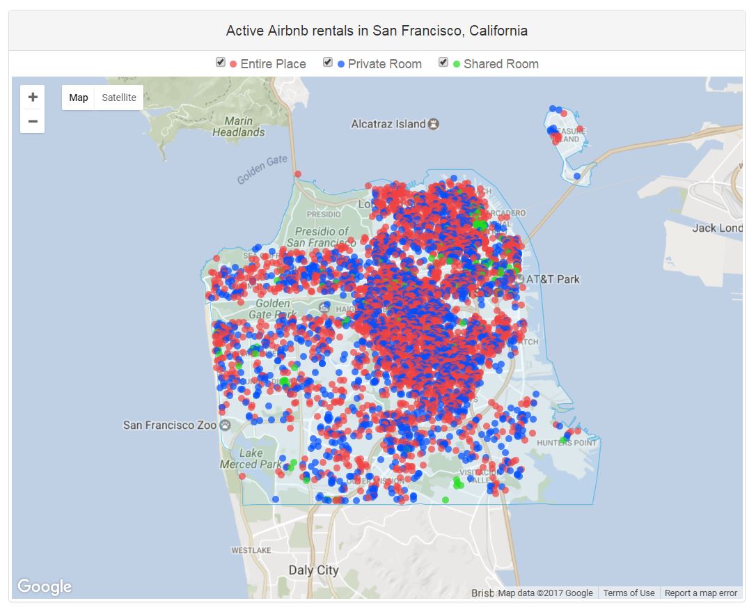The height and width of the screenshot is (610, 756).
Task: Click the San Francisco Zoo paw icon
Action: pos(225,425)
